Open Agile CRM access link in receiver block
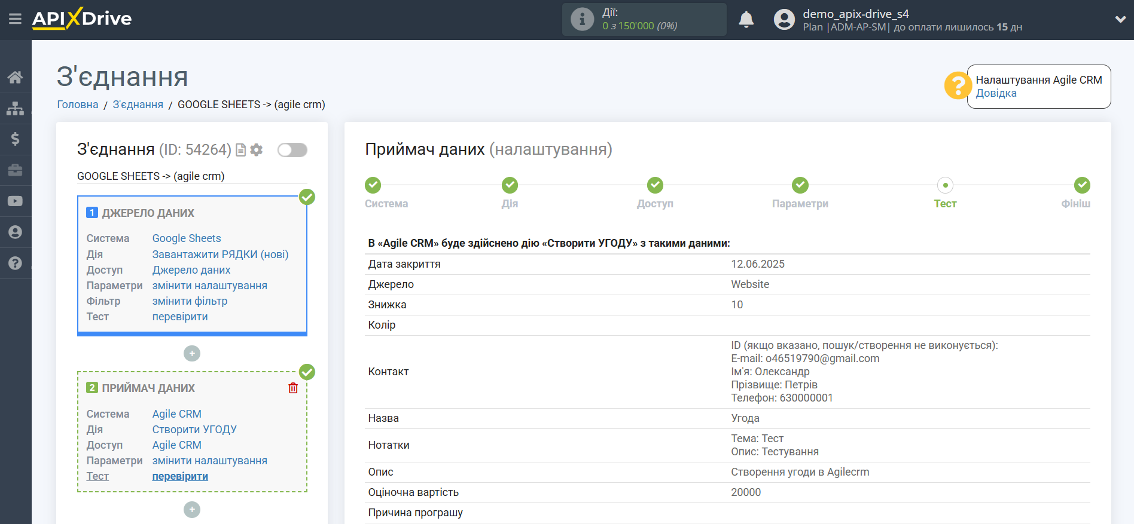The width and height of the screenshot is (1134, 524). (x=177, y=445)
